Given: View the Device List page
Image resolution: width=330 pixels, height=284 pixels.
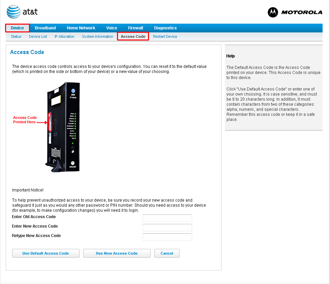Looking at the screenshot, I should tap(38, 36).
